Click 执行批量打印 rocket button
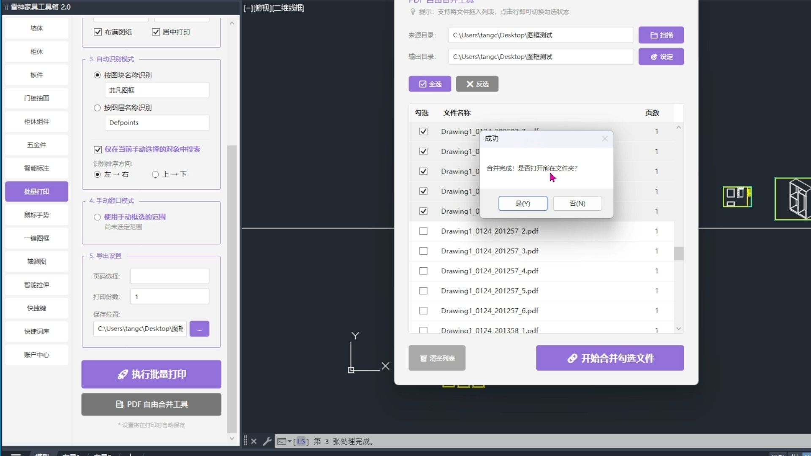This screenshot has width=811, height=456. [151, 374]
